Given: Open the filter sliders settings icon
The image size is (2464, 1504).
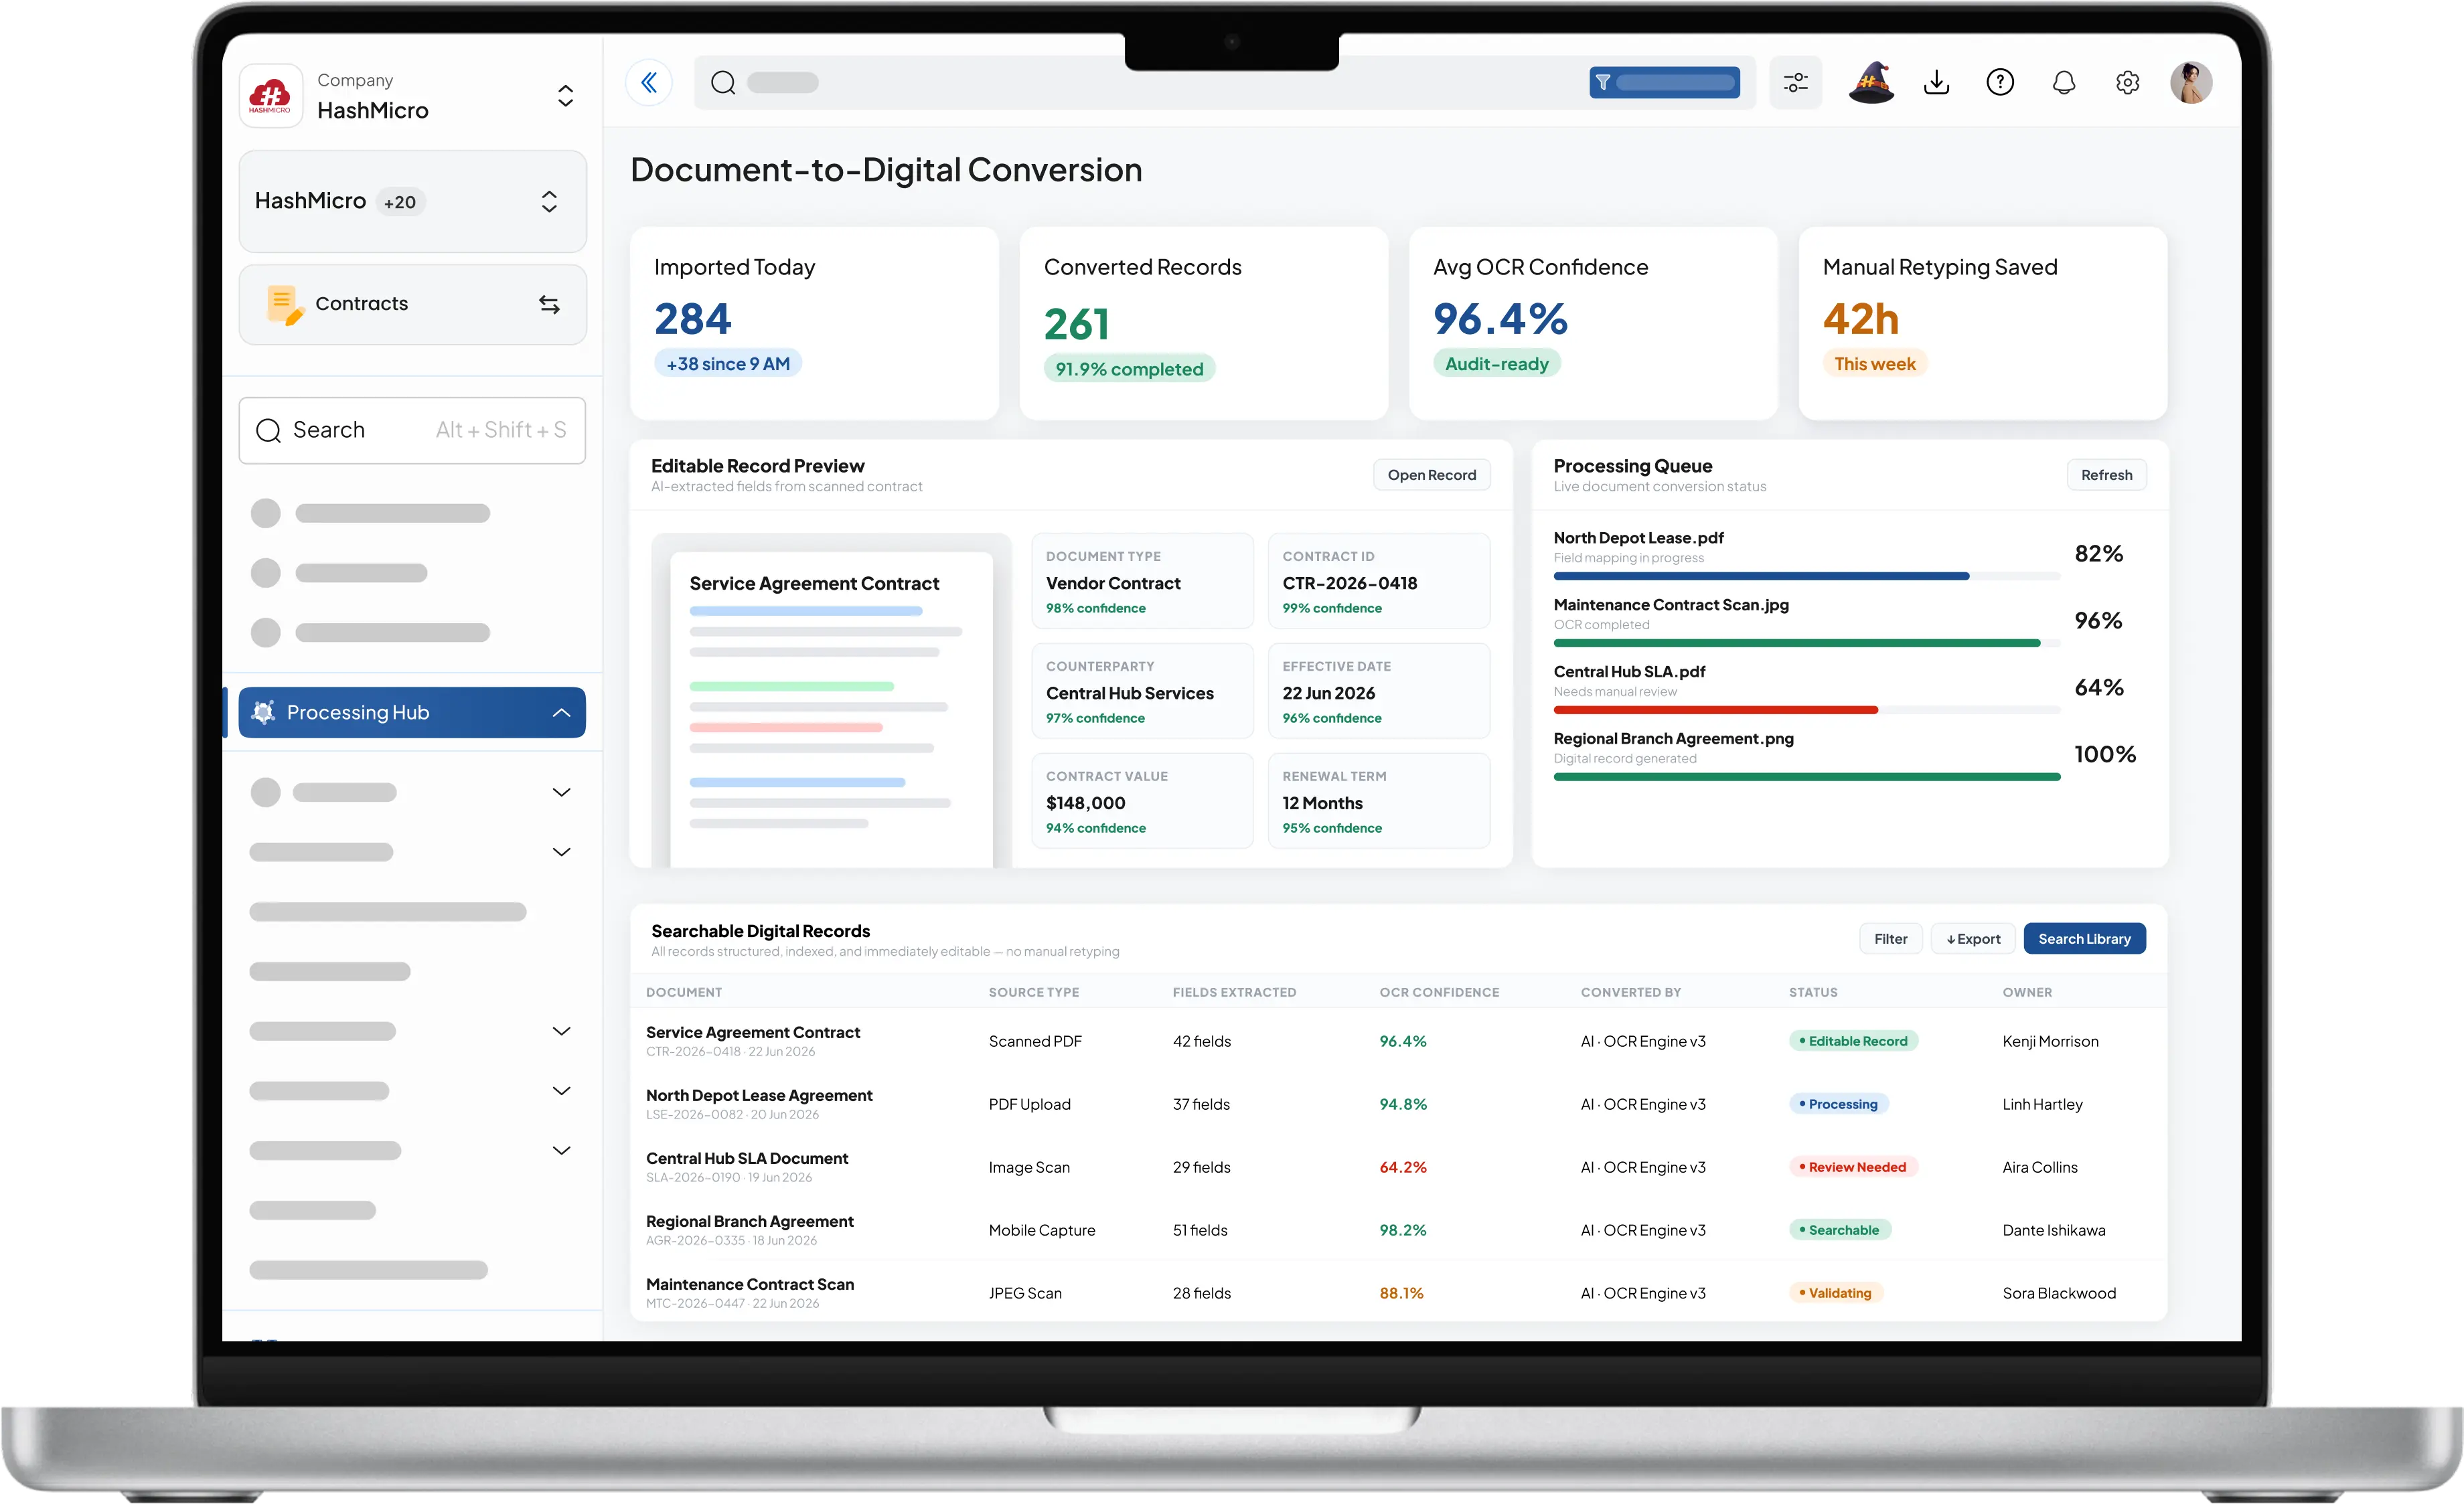Looking at the screenshot, I should [x=1795, y=83].
